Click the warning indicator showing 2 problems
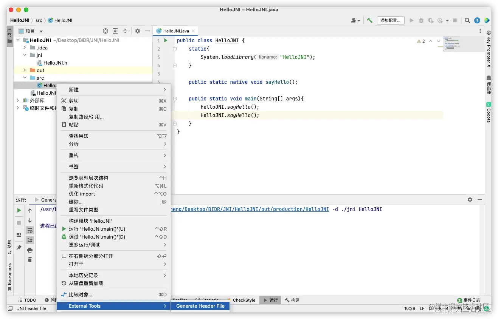This screenshot has height=319, width=498. (421, 41)
